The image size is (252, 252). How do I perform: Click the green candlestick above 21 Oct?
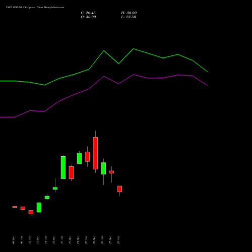[79, 158]
